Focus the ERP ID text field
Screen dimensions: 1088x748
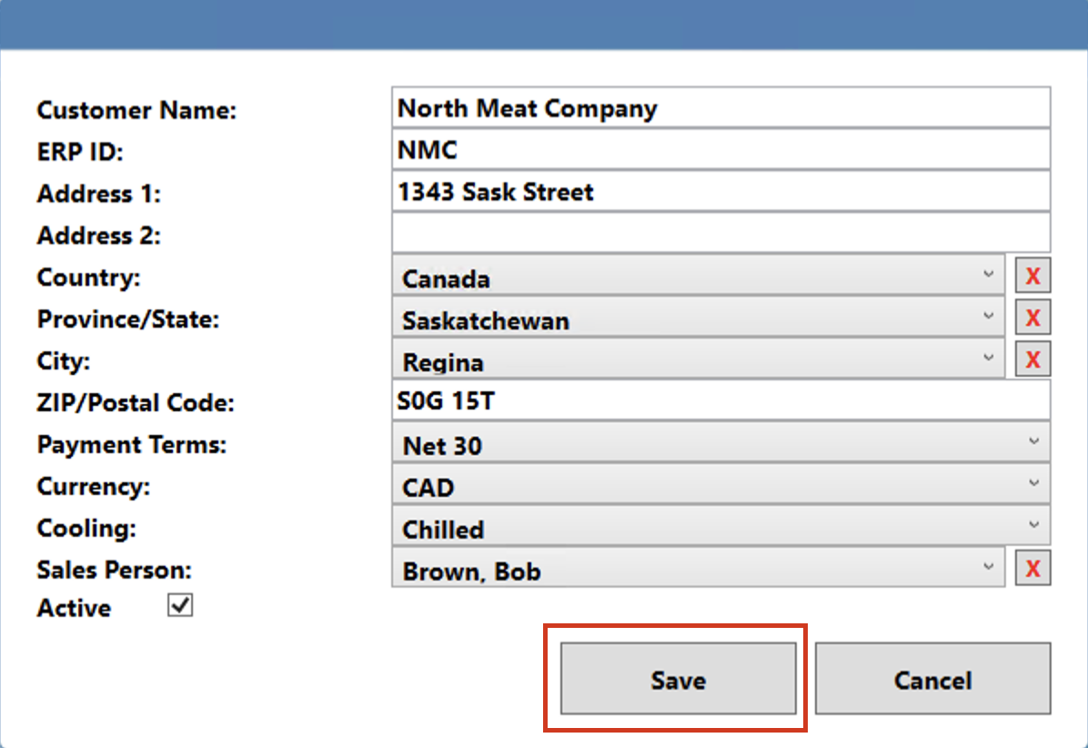(720, 150)
